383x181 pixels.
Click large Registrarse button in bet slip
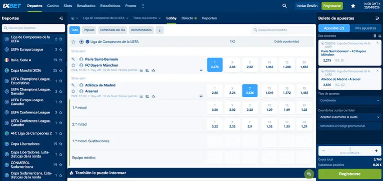point(350,174)
